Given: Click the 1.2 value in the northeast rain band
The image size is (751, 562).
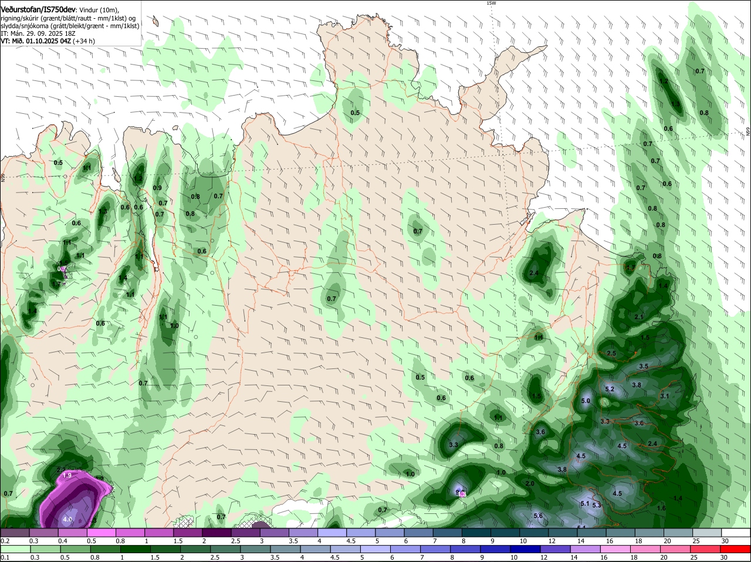Looking at the screenshot, I should tap(664, 81).
